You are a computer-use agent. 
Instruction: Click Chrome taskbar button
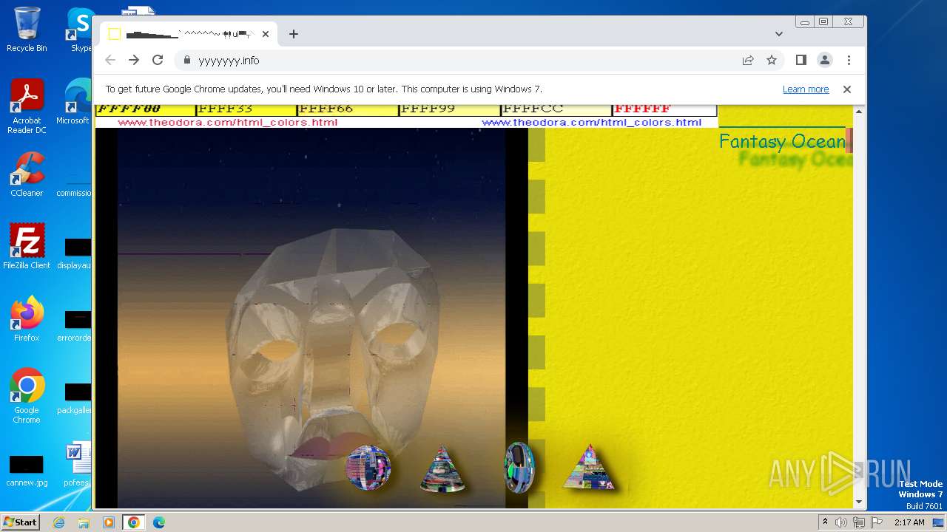click(x=133, y=522)
